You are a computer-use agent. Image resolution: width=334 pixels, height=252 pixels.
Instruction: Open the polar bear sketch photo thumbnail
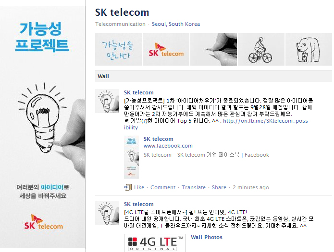coord(309,49)
